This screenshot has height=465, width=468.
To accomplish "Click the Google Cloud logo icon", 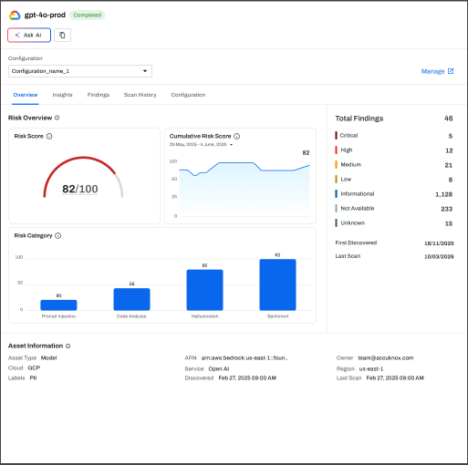I will click(x=15, y=15).
